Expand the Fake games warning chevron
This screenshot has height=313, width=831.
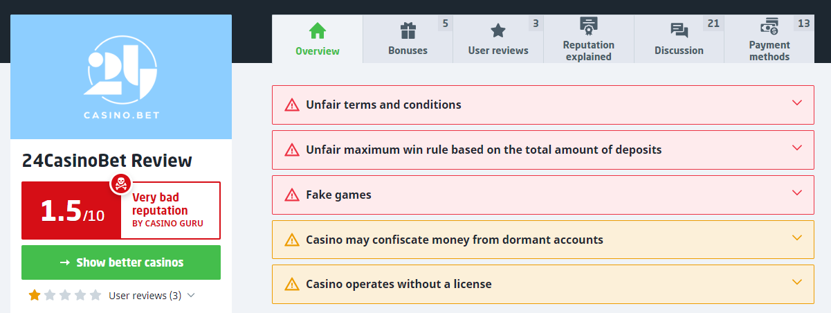coord(796,193)
